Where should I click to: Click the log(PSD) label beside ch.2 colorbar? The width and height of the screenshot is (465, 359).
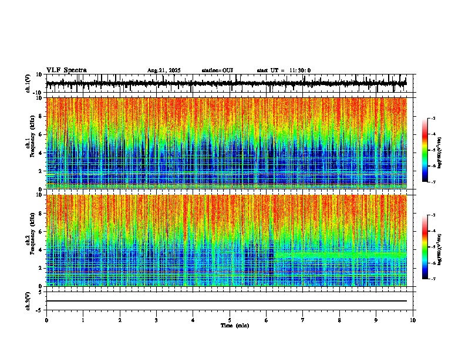click(x=440, y=249)
